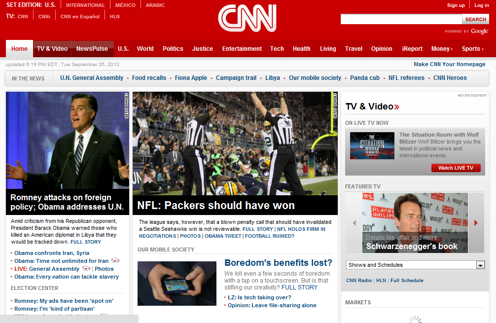
Task: Click OBAMA TWEET link under NFL story
Action: [x=223, y=236]
